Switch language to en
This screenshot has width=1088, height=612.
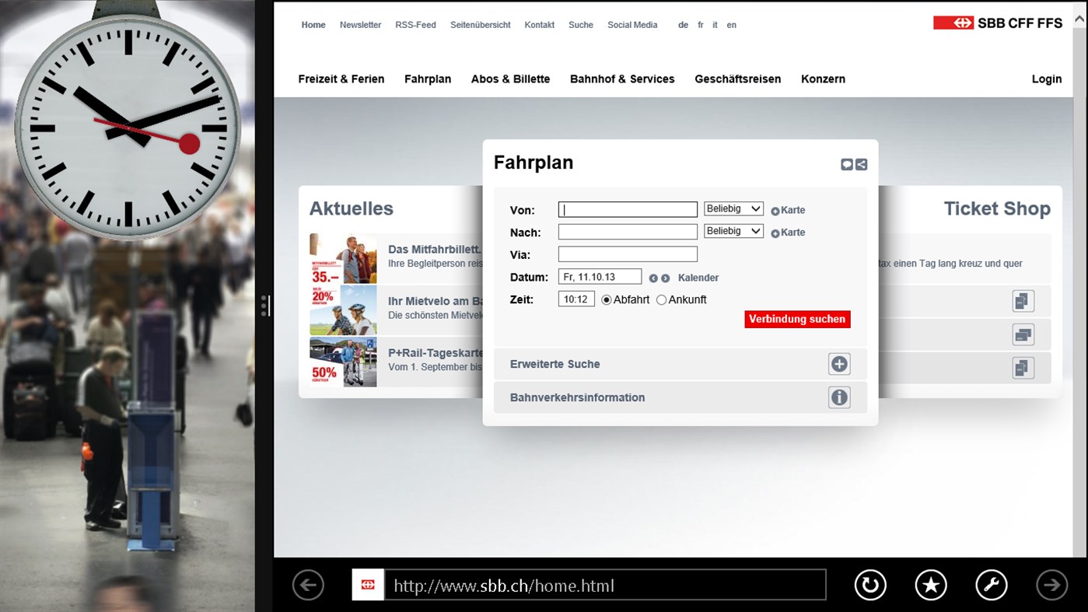pos(731,25)
